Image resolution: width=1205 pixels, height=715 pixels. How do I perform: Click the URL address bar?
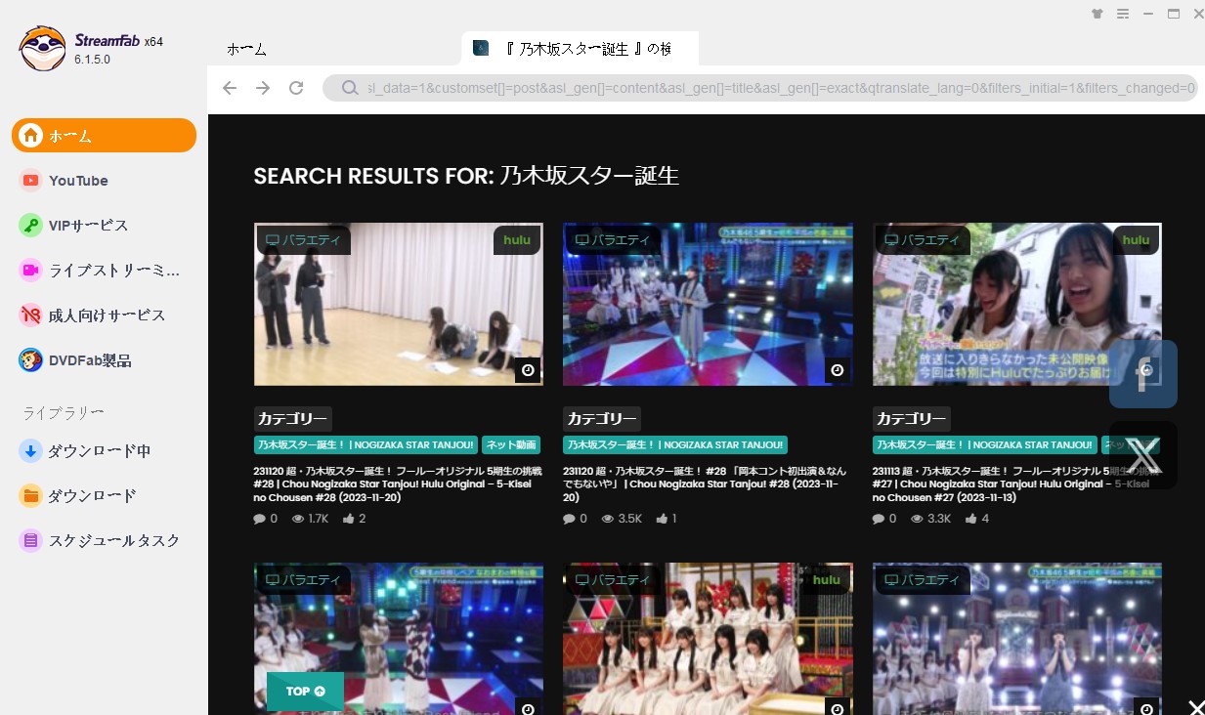tap(772, 89)
